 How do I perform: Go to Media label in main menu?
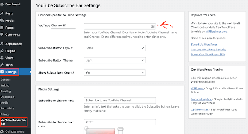pyautogui.click(x=9, y=21)
